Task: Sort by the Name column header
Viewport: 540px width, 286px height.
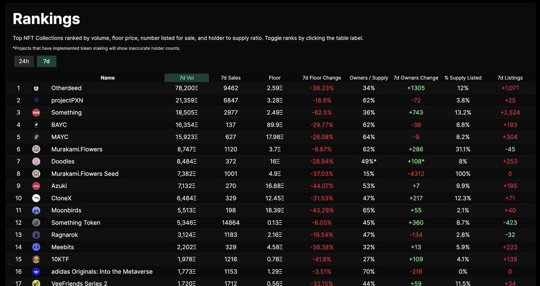Action: pyautogui.click(x=108, y=78)
